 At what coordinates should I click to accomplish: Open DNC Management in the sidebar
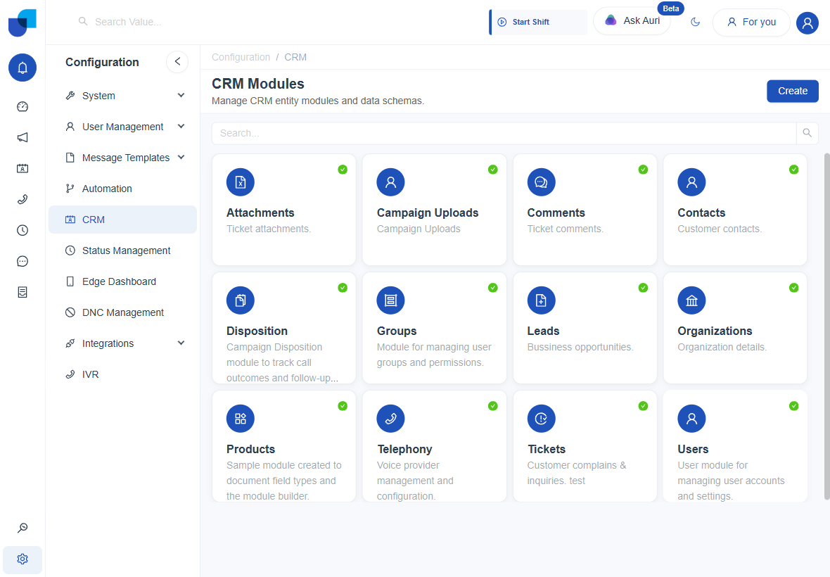tap(123, 312)
